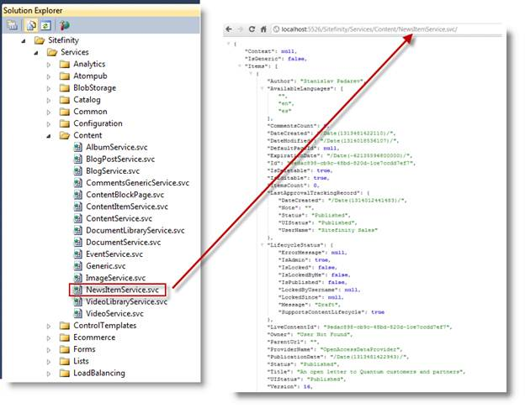Click the LoadBalancing folder icon
525x408 pixels.
click(64, 374)
